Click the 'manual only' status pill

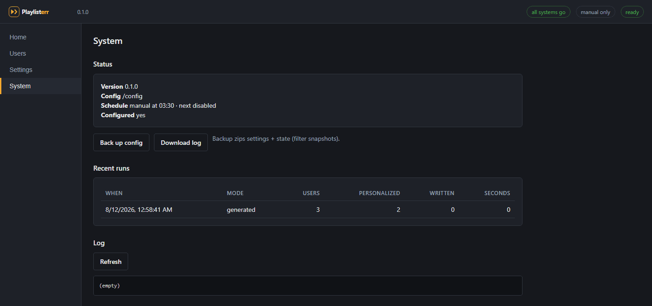point(595,12)
